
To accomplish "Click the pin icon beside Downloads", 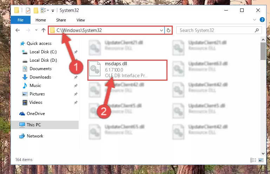I will [x=75, y=77].
